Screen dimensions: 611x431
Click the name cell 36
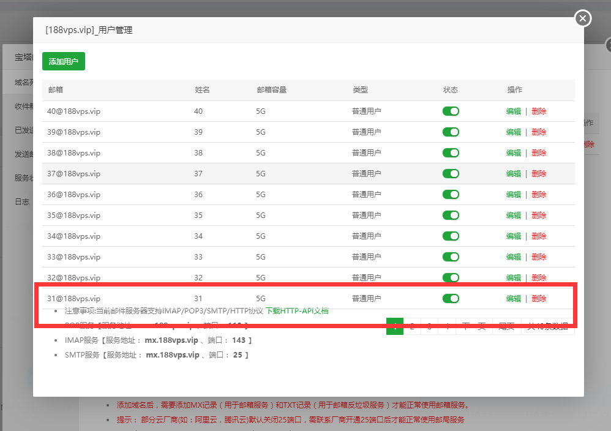click(198, 195)
